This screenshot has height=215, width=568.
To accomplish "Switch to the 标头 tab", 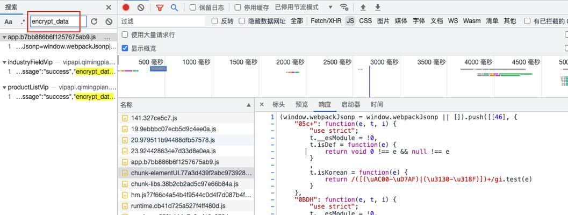I will (x=278, y=105).
